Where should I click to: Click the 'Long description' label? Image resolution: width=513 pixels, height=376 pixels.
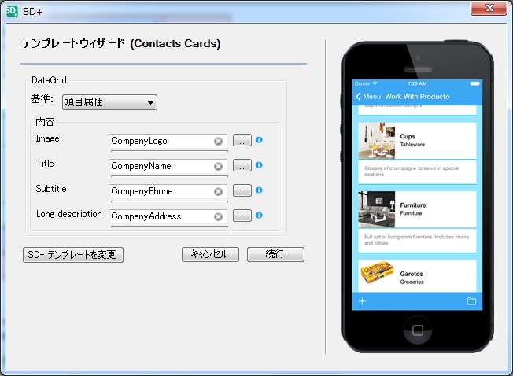(x=69, y=214)
